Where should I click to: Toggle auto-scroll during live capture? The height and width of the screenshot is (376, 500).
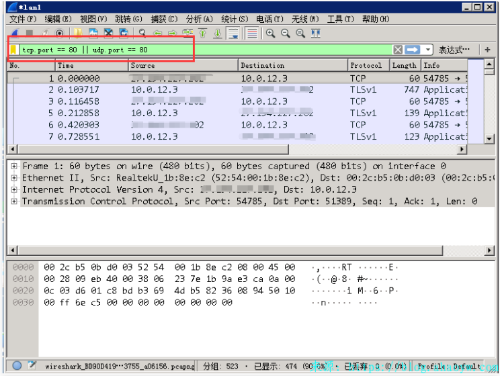233,33
